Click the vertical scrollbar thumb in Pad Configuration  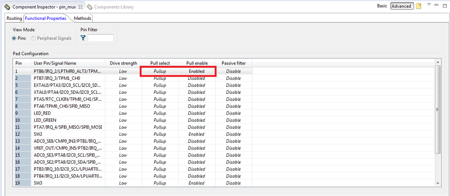click(438, 109)
